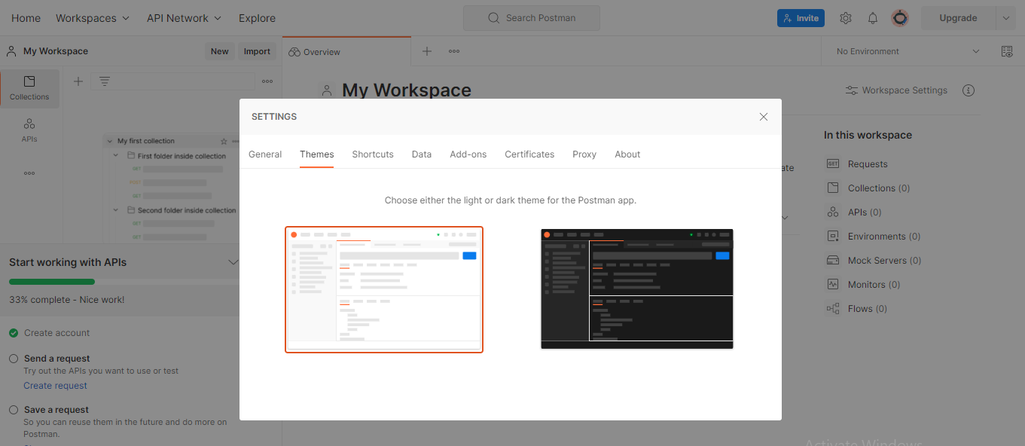The height and width of the screenshot is (446, 1025).
Task: Open the settings gear in the header
Action: tap(846, 18)
